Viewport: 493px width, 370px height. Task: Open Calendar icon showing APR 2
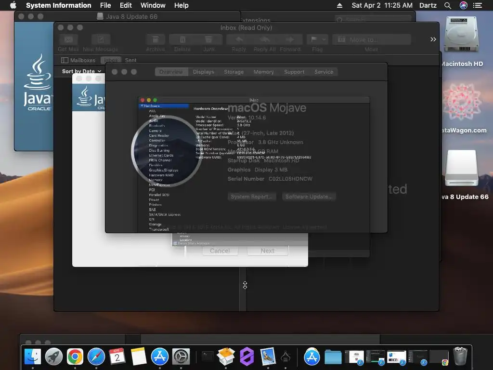(x=117, y=357)
